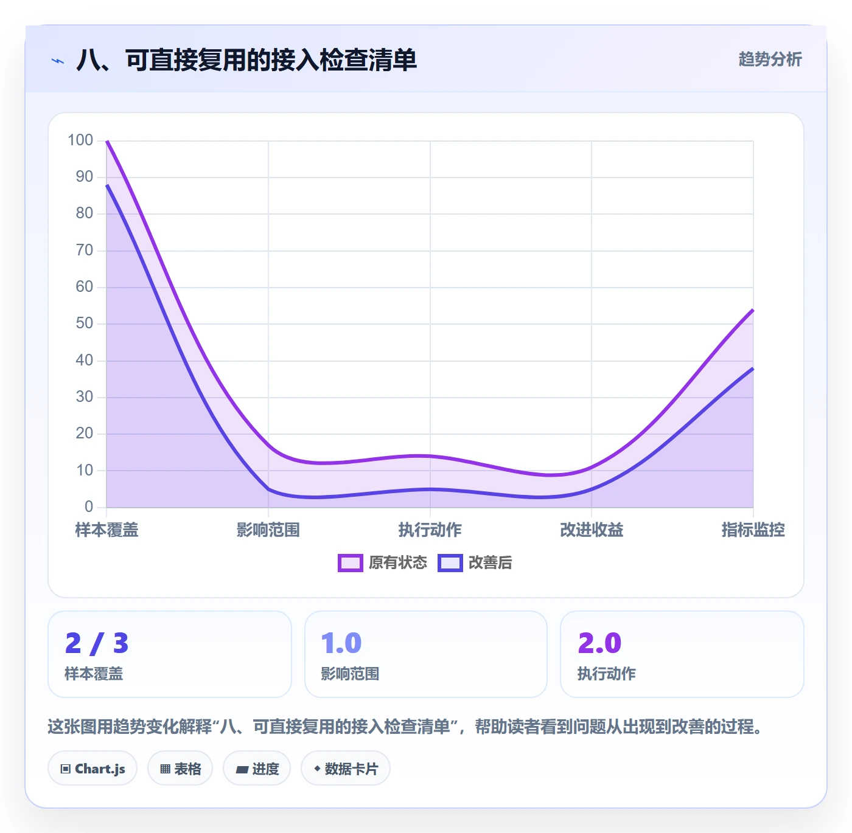Viewport: 852px width, 833px height.
Task: Click the 改进收益 x-axis label
Action: pos(592,530)
